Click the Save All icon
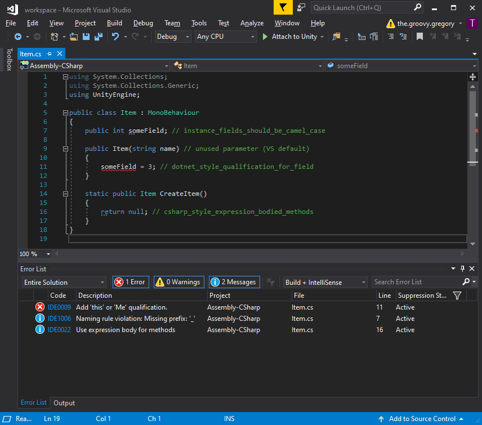The width and height of the screenshot is (482, 425). [x=97, y=37]
